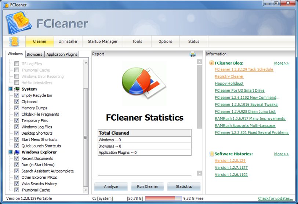
Task: Toggle Desktop Shortcuts checkbox
Action: 17,133
